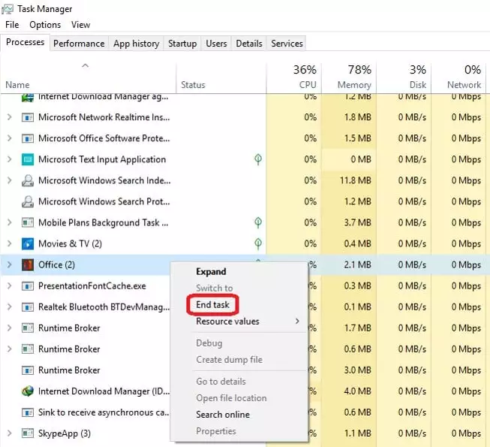Sort processes by Disk column

404,77
